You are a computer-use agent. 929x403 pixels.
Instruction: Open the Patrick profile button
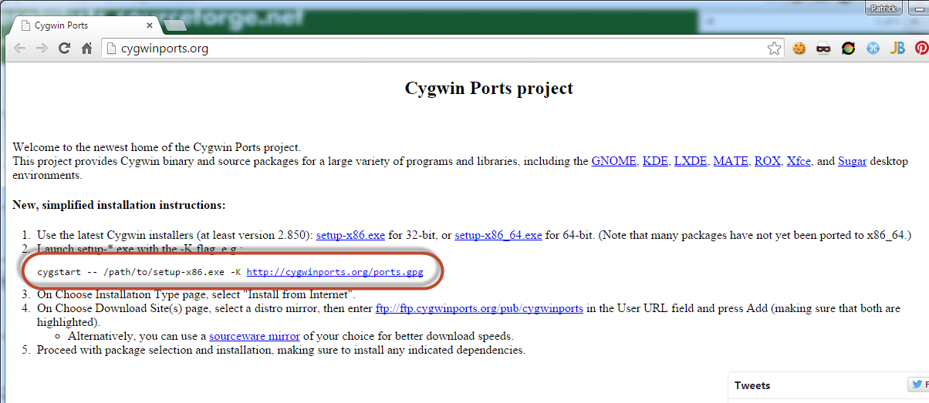pyautogui.click(x=883, y=8)
